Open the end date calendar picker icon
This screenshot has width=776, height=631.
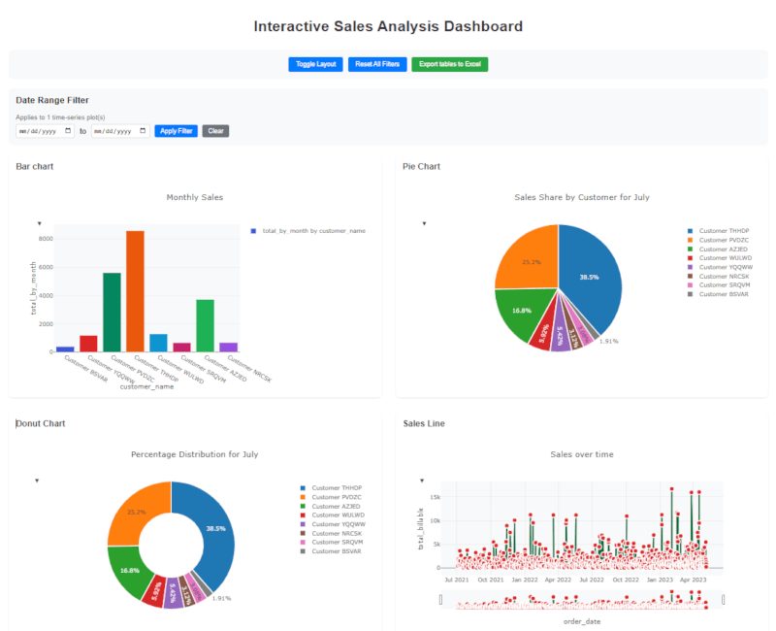[143, 131]
